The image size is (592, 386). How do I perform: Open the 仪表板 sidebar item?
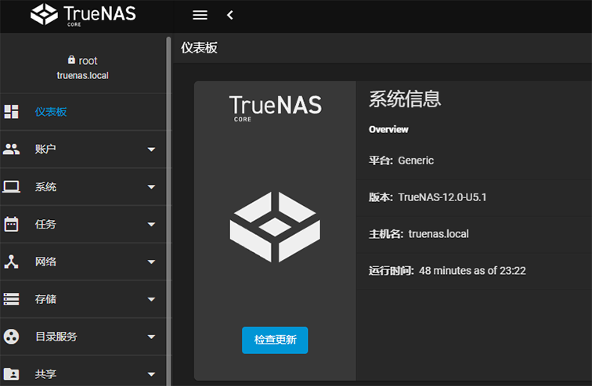83,112
